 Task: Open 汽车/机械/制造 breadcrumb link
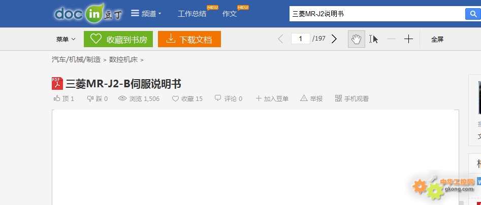pyautogui.click(x=76, y=59)
